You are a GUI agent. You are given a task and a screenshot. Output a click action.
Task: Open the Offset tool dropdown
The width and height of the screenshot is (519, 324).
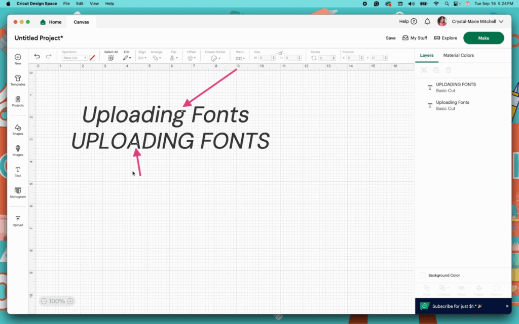coord(191,58)
